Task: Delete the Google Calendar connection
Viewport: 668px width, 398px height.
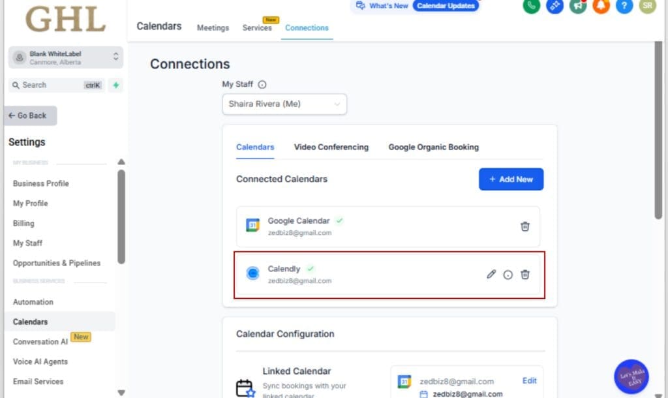Action: pyautogui.click(x=524, y=226)
